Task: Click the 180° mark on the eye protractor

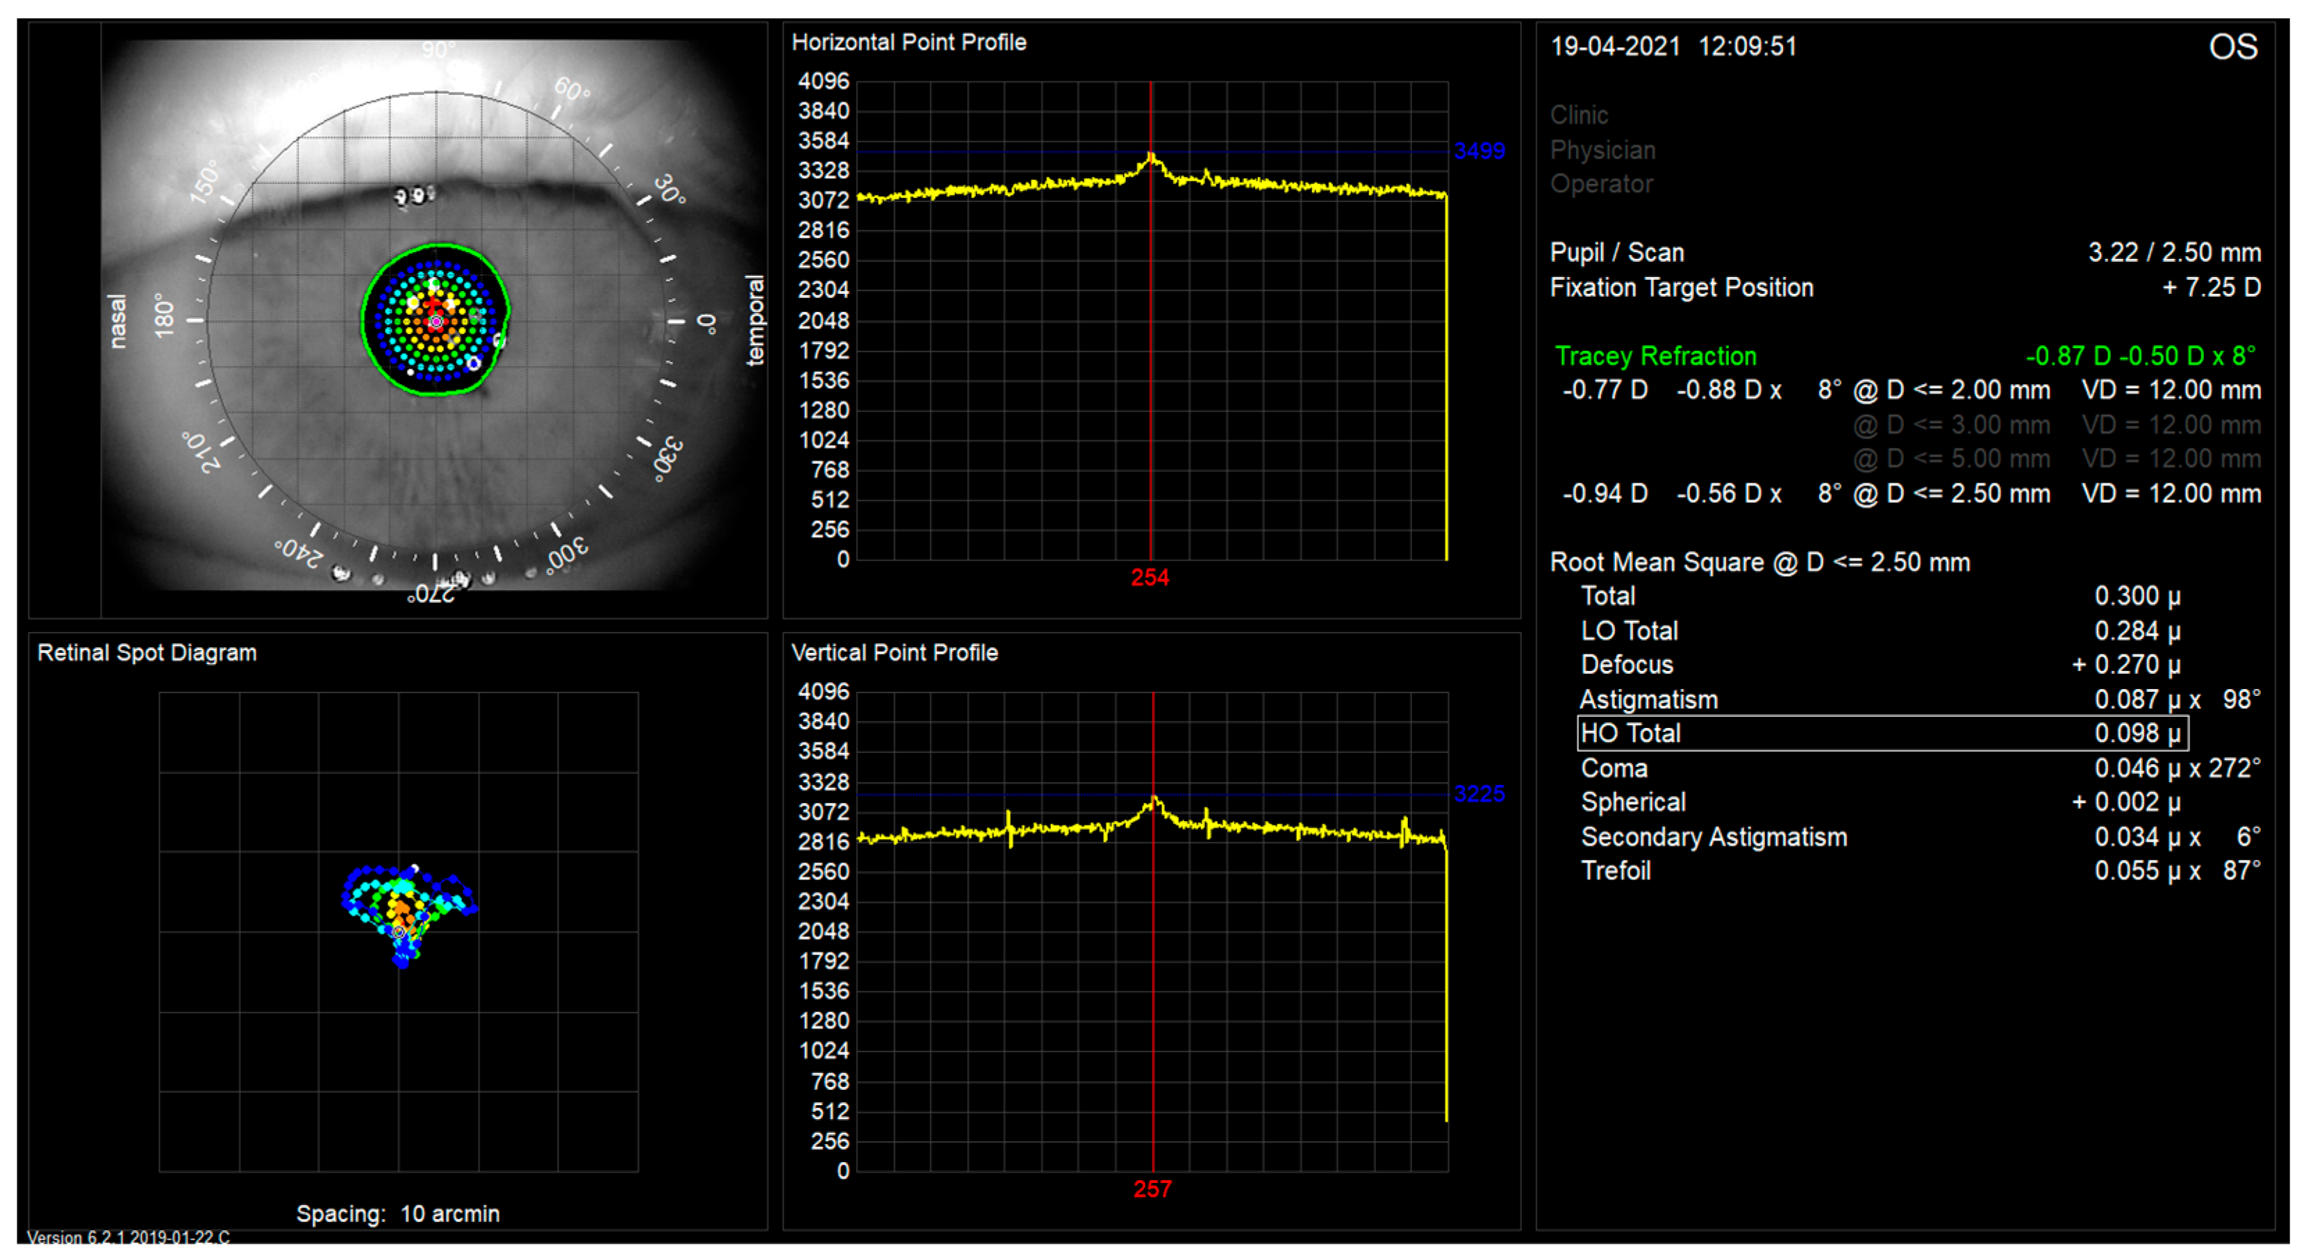Action: (165, 315)
